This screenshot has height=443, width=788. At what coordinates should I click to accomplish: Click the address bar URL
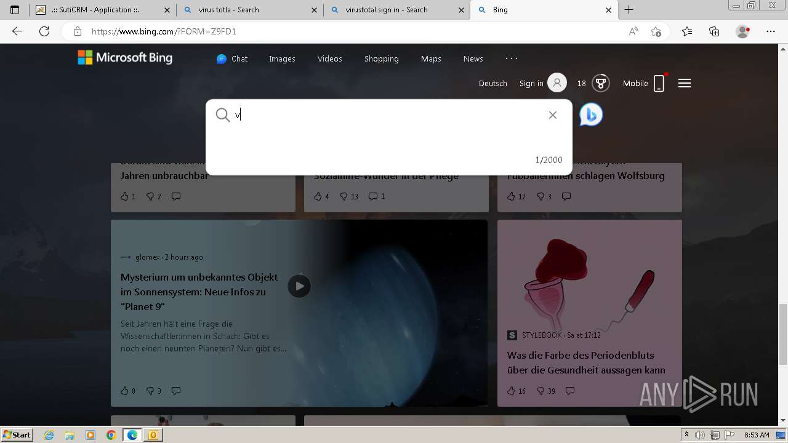click(x=164, y=31)
